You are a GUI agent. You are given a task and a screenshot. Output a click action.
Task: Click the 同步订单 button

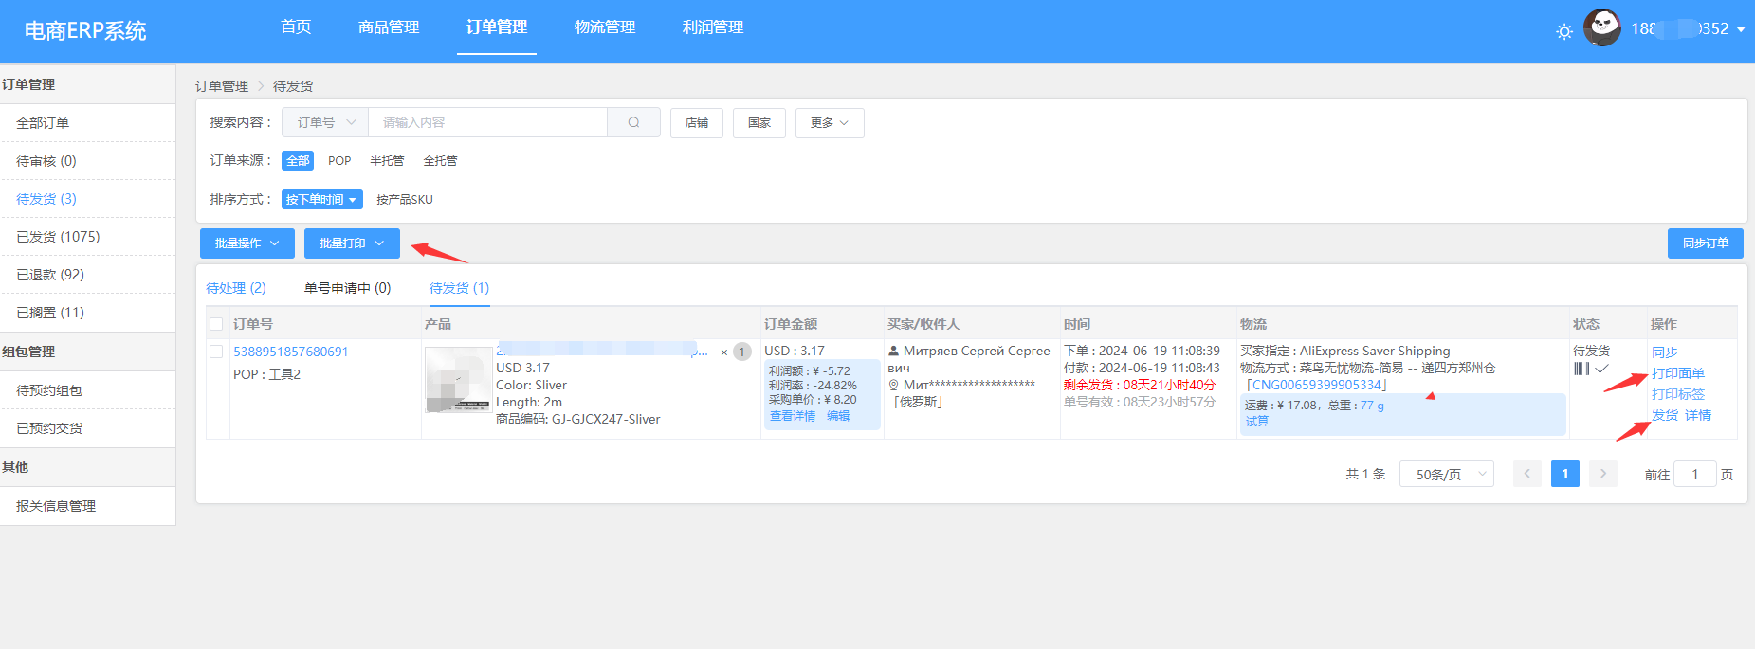click(1705, 243)
